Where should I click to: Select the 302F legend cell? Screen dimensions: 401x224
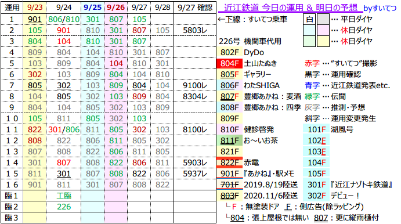317,196
